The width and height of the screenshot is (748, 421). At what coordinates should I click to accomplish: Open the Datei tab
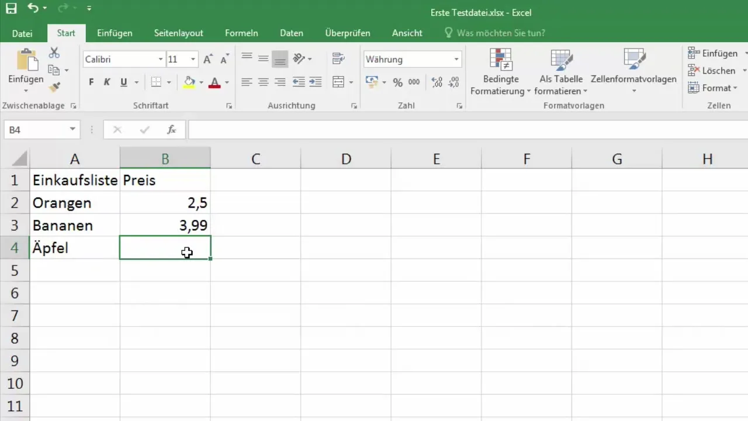pos(22,33)
